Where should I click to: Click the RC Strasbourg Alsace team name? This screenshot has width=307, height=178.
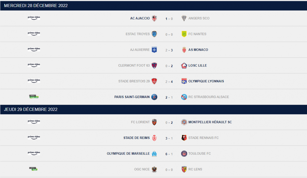(x=208, y=97)
